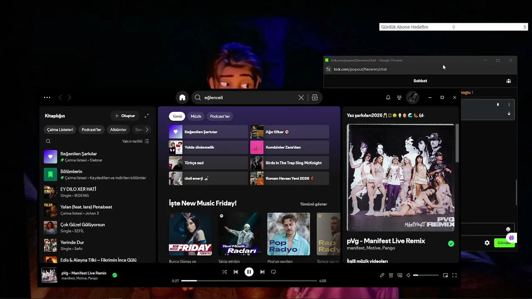Open notifications bell in Spotify
The image size is (532, 299).
coord(388,98)
